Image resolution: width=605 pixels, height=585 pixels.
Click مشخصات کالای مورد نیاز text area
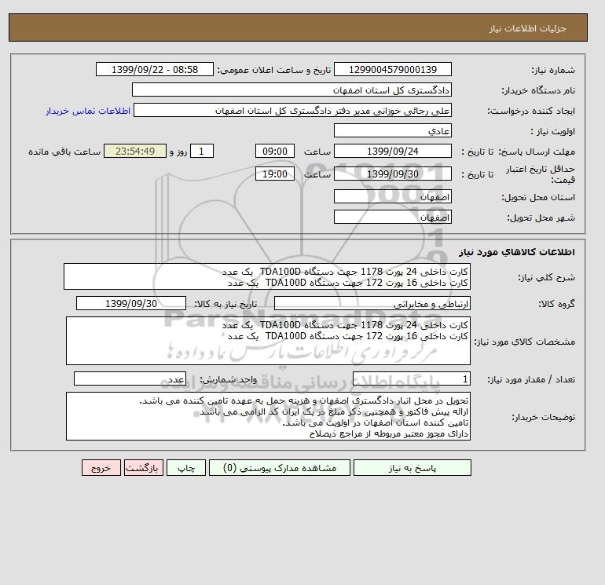pos(268,341)
